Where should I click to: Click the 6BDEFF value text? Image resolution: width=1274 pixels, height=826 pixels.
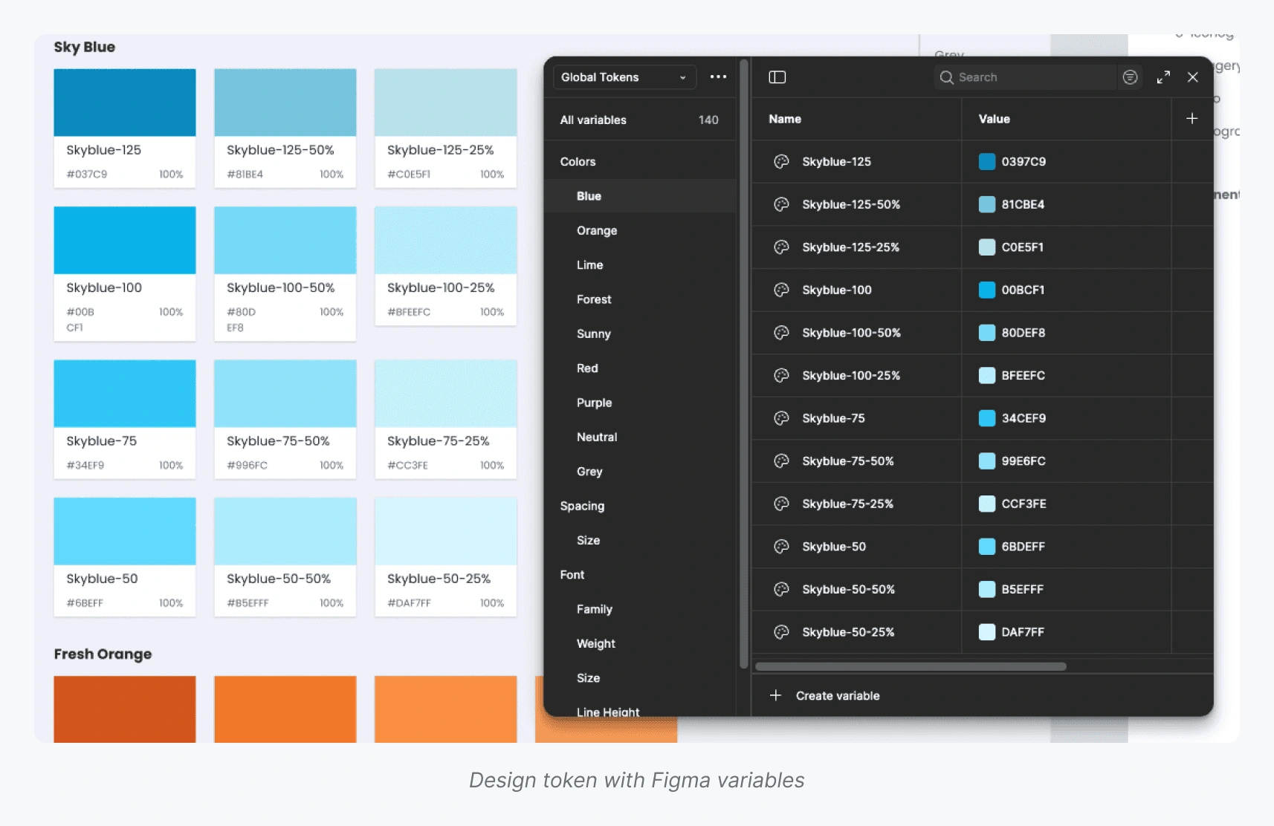pyautogui.click(x=1023, y=547)
